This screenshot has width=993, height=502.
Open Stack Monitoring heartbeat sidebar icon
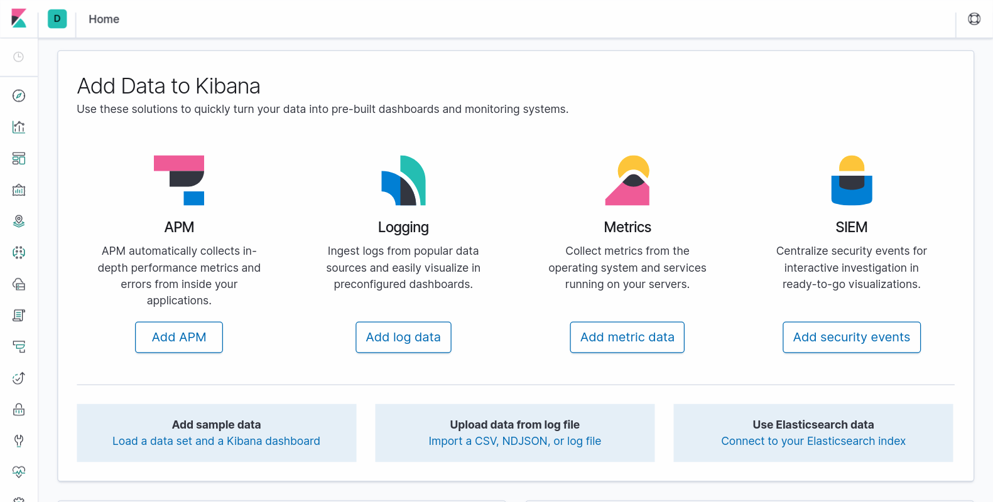click(19, 472)
